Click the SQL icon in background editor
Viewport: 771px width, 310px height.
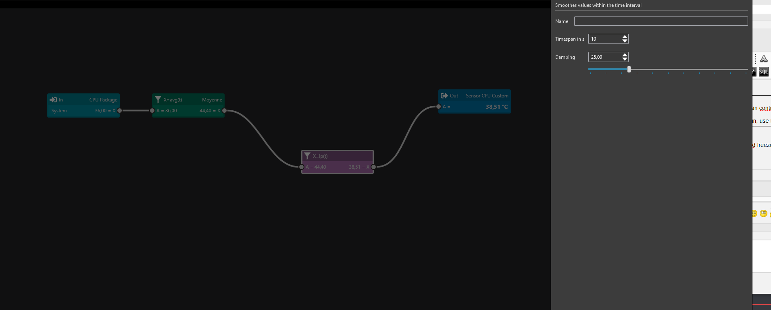point(763,72)
